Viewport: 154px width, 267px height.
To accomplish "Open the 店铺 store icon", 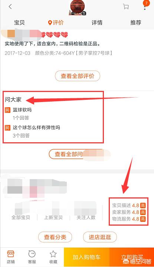I will click(11, 257).
